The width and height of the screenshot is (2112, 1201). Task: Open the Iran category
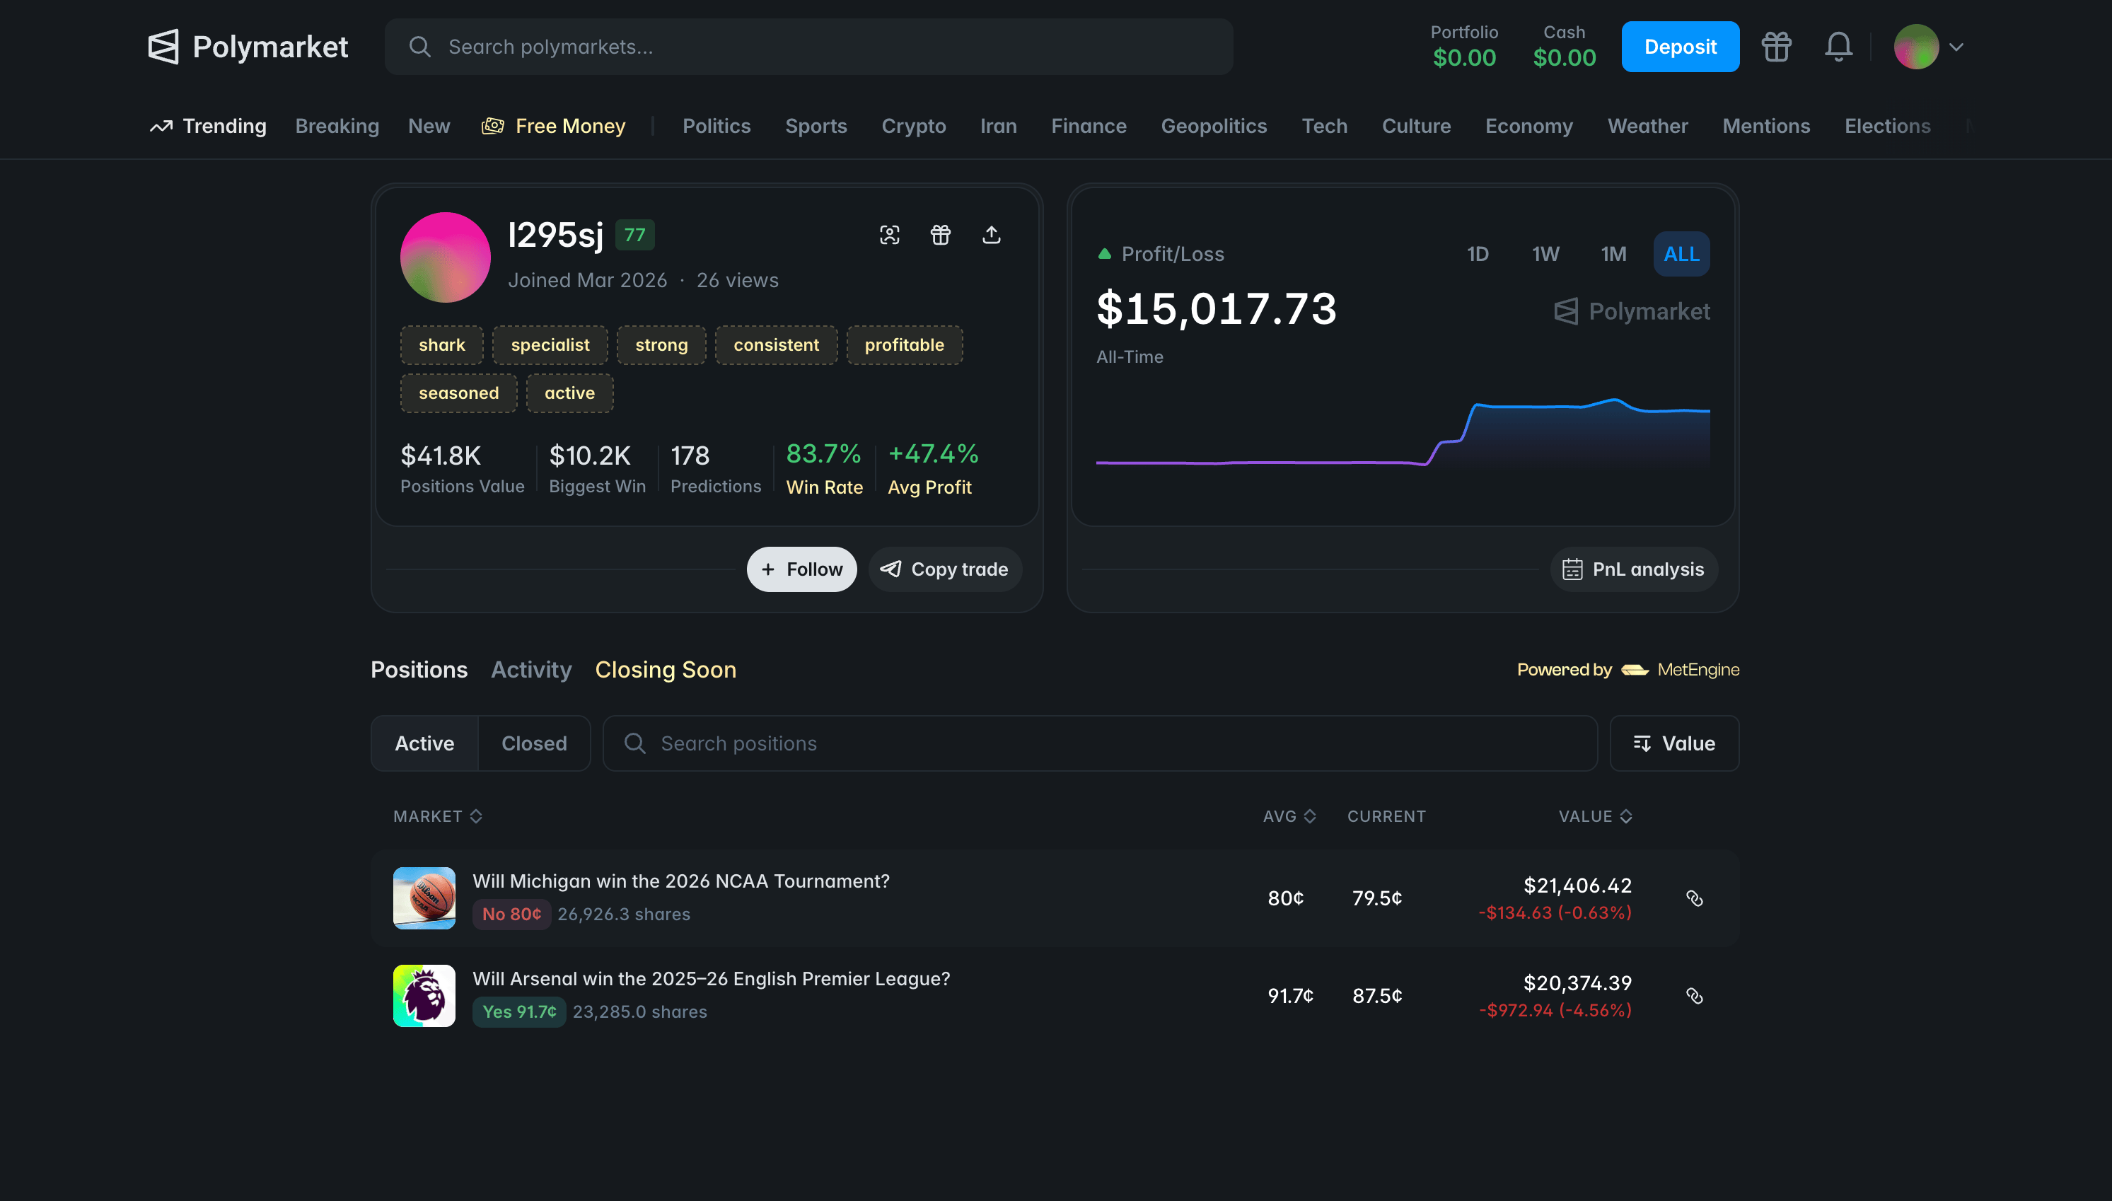click(998, 126)
